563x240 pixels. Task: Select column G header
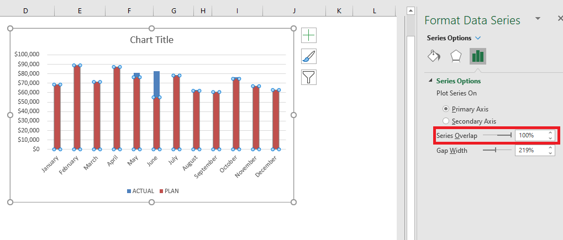pos(174,11)
